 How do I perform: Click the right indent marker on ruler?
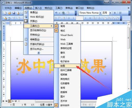pos(112,23)
